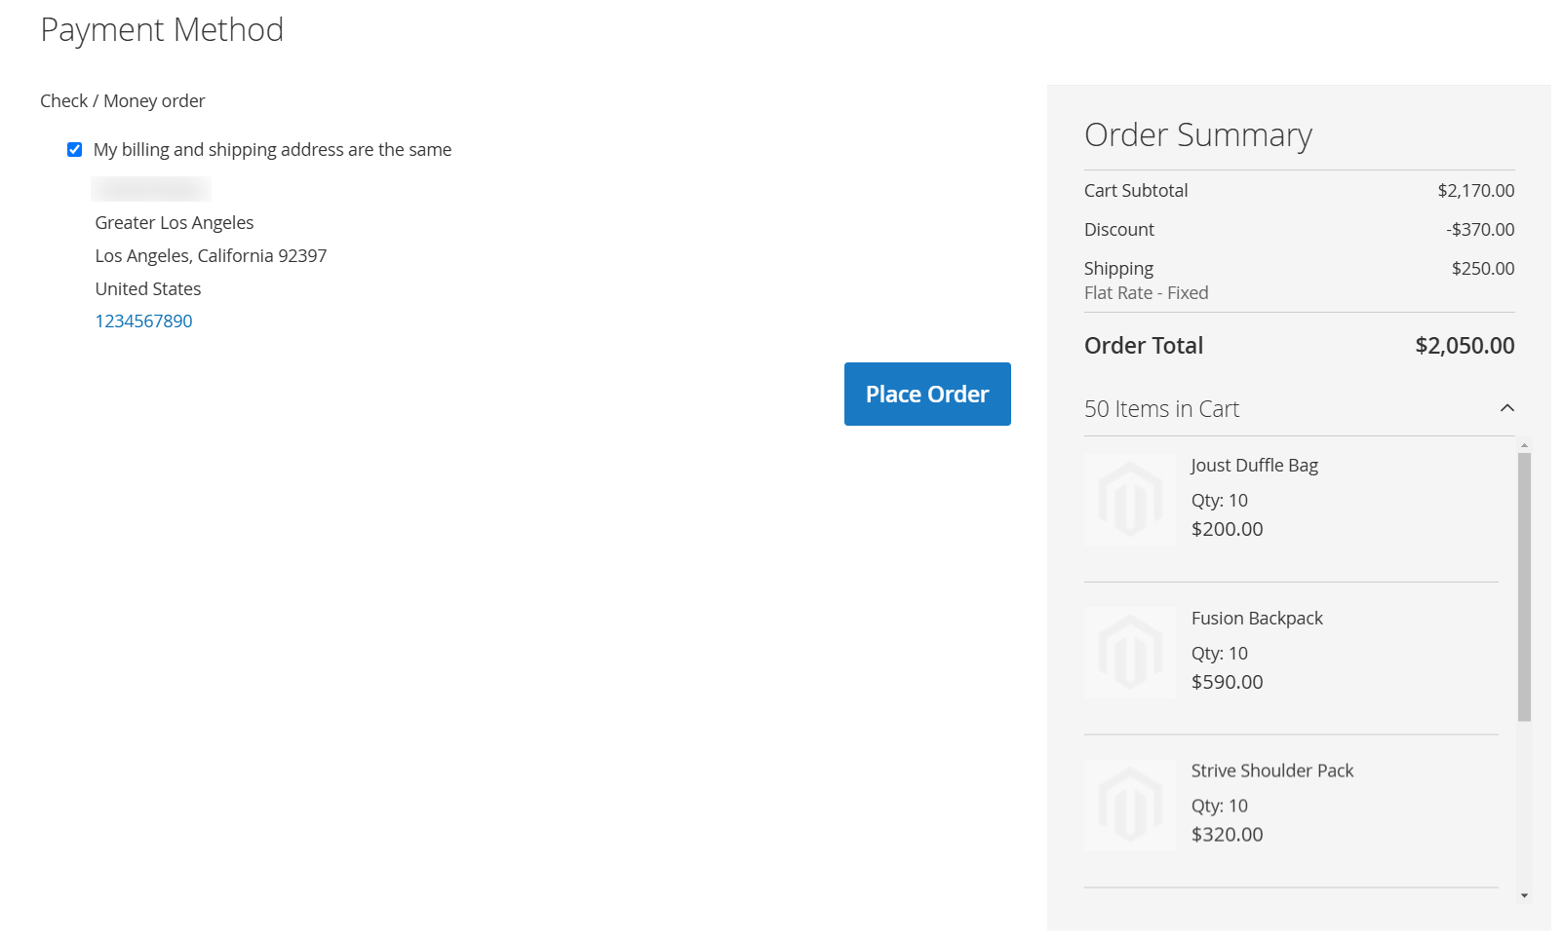Click the Place Order button
The width and height of the screenshot is (1563, 943).
[927, 394]
